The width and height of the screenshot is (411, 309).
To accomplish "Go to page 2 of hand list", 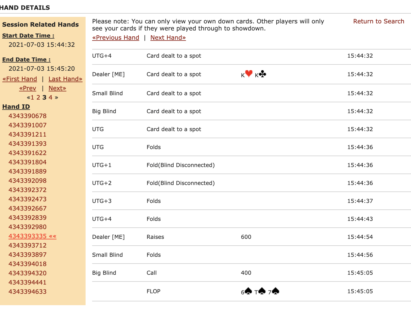I will pos(38,97).
